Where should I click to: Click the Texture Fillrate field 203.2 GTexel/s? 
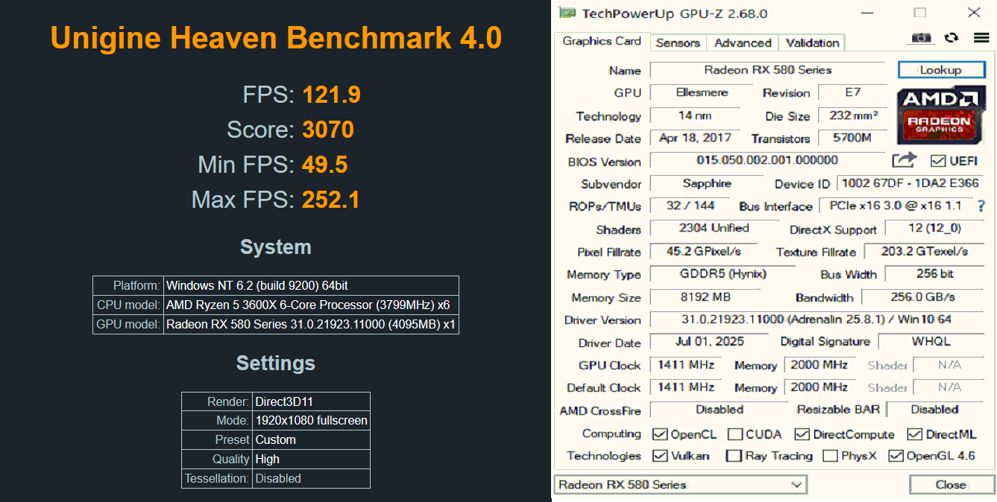point(925,251)
